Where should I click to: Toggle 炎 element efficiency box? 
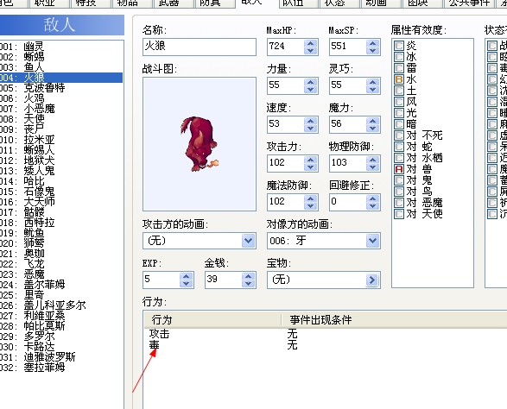click(399, 46)
